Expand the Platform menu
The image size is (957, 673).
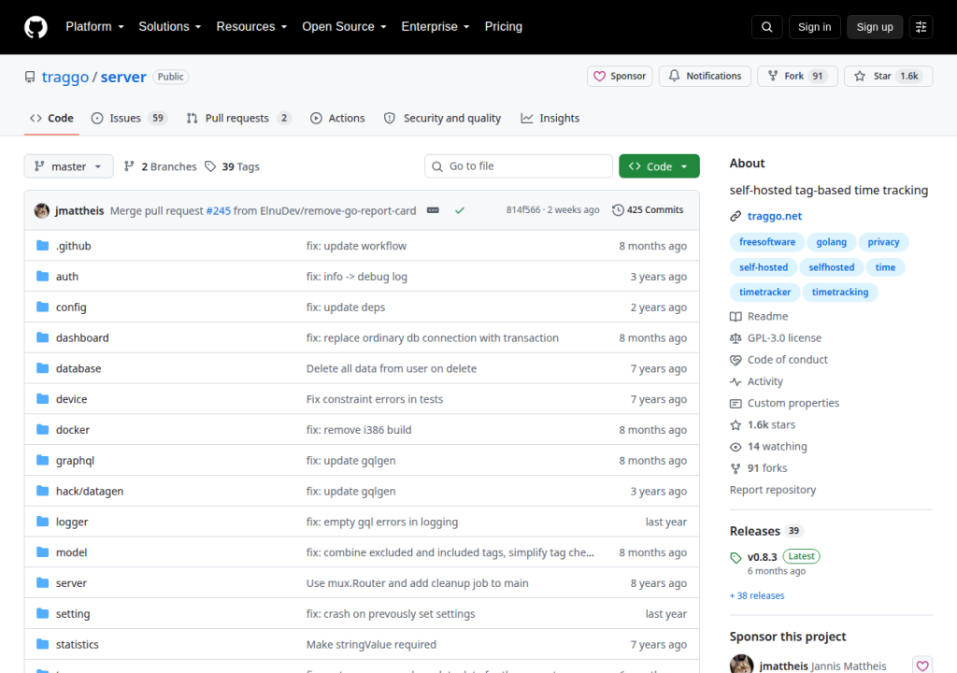[94, 27]
